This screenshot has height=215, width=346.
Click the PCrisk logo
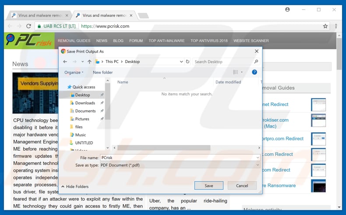point(29,40)
